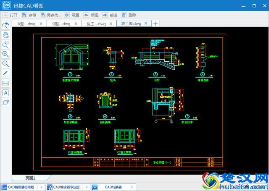Activate the zoom window tool
This screenshot has height=191, width=269.
[6, 44]
